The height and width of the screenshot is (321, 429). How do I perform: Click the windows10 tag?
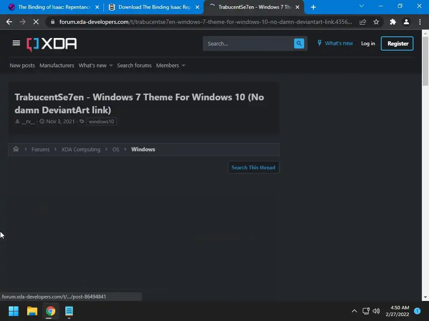tap(101, 122)
